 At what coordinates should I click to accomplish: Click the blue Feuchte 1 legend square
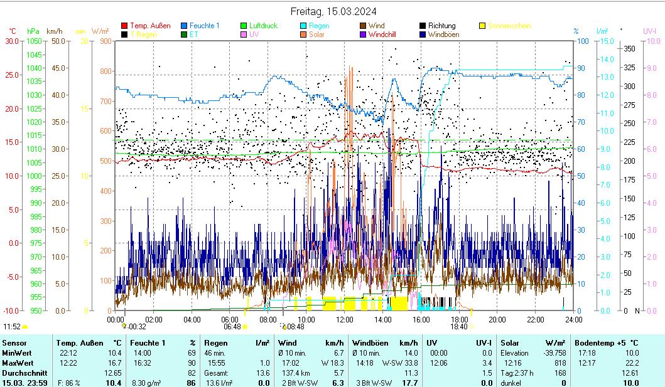pyautogui.click(x=184, y=26)
